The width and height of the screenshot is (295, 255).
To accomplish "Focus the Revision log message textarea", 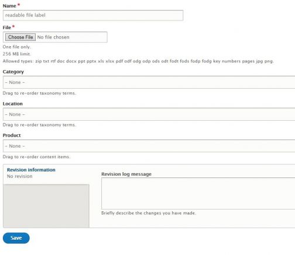I will (x=198, y=194).
